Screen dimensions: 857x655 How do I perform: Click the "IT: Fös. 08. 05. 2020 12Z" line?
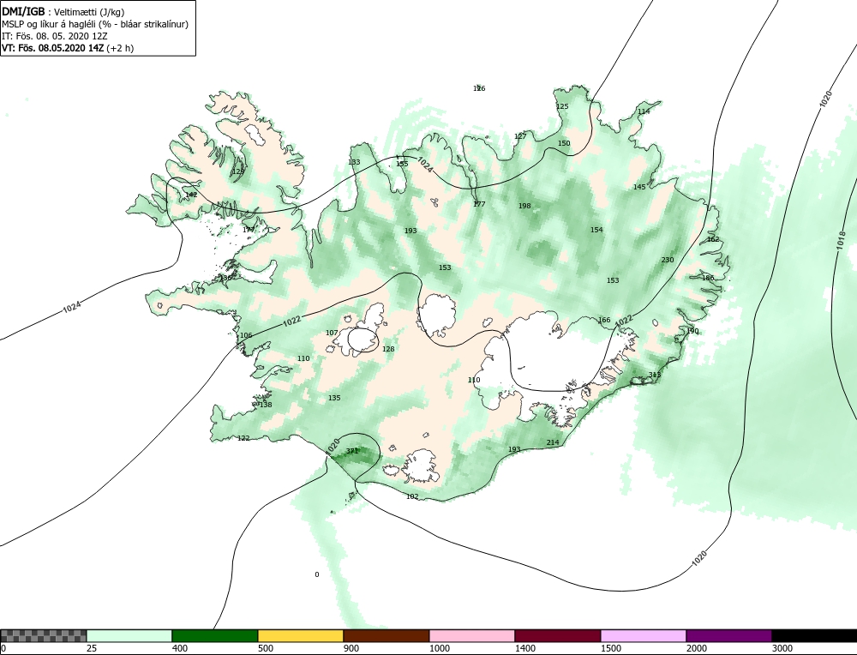(55, 36)
